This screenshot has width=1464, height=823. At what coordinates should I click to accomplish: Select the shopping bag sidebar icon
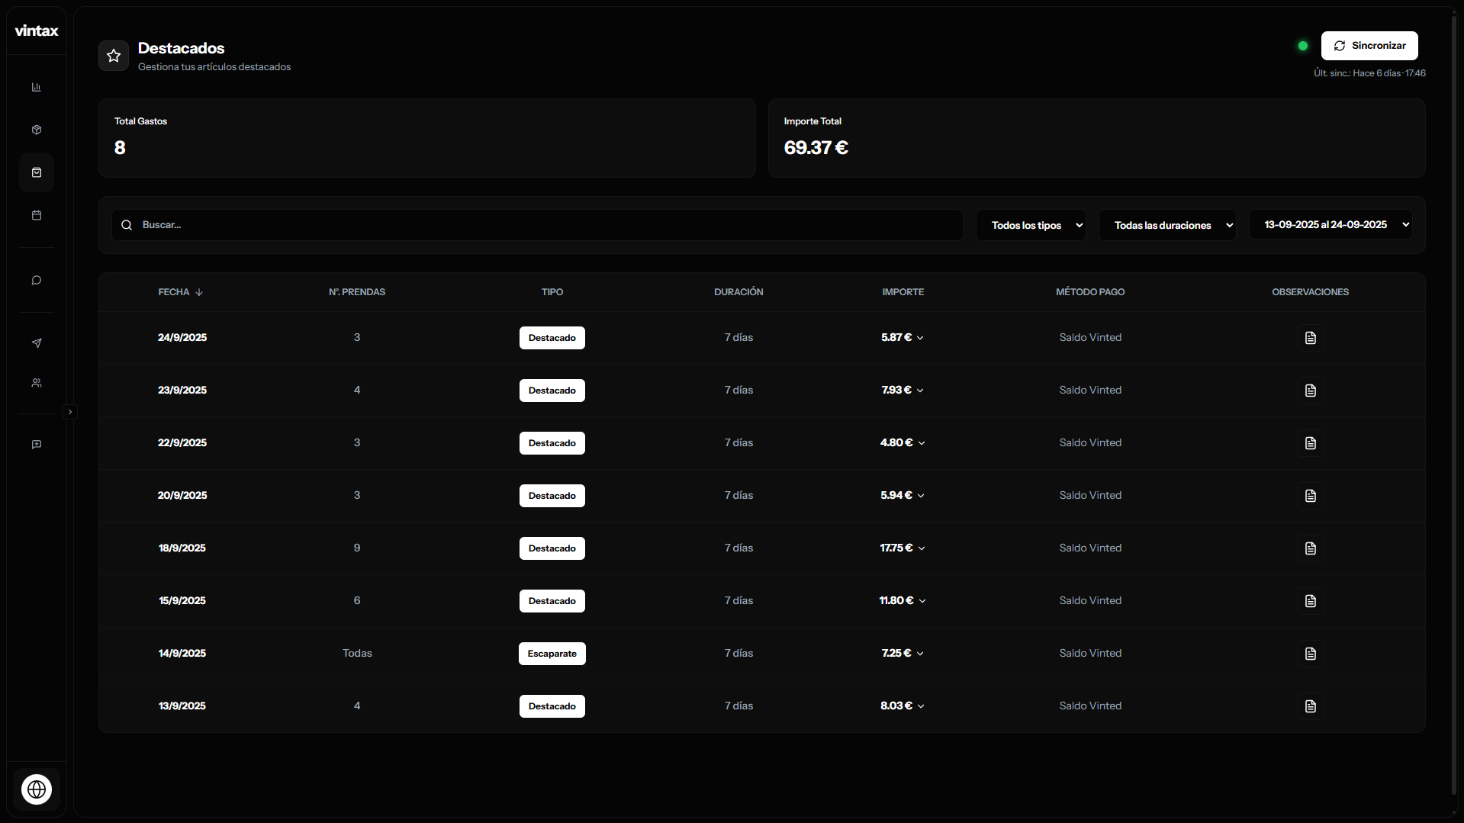[x=36, y=172]
